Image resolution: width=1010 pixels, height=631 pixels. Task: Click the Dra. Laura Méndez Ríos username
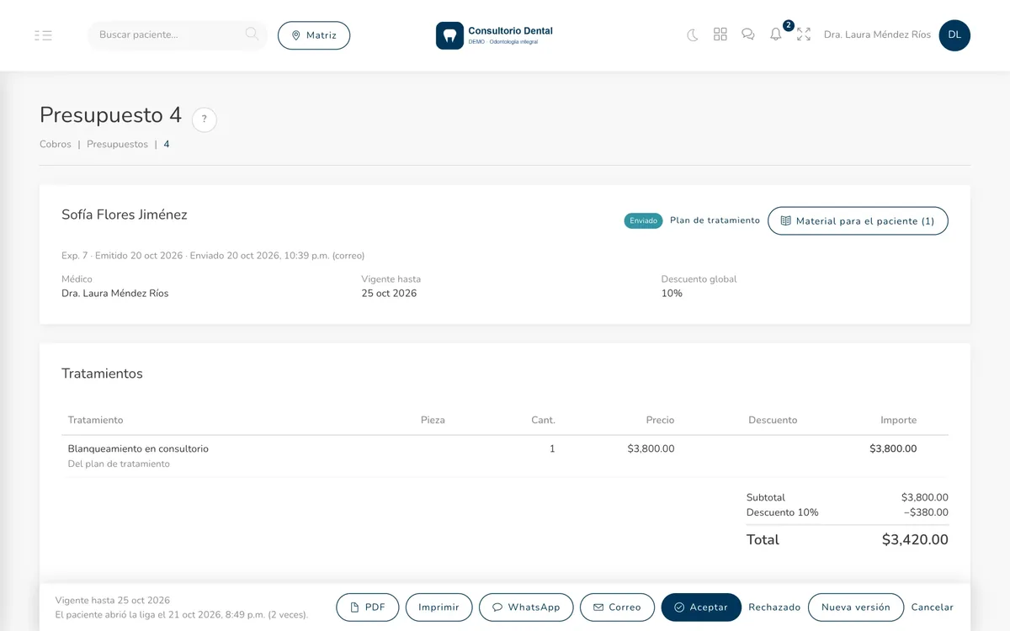877,35
